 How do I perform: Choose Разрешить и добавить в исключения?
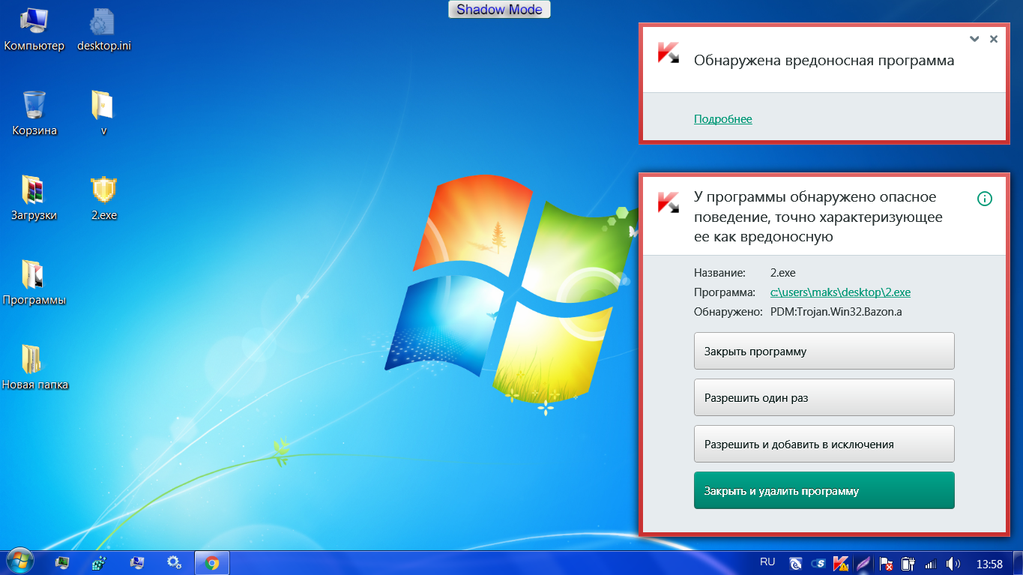point(824,444)
